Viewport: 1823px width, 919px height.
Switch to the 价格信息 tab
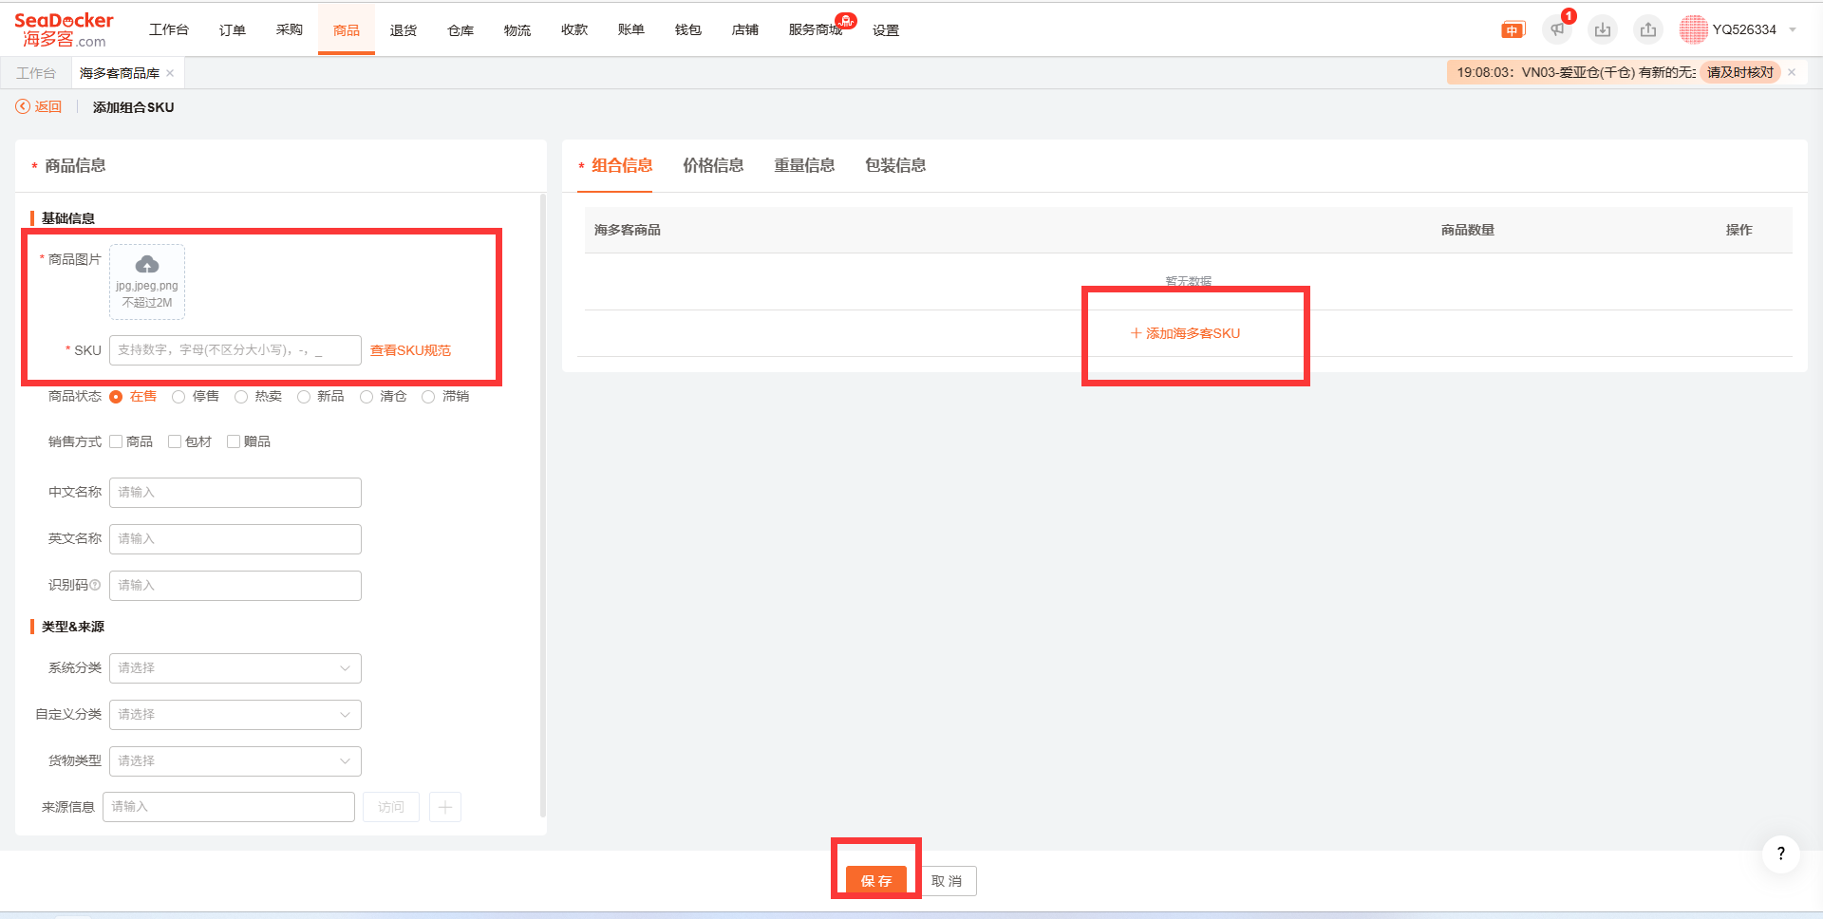pos(713,165)
